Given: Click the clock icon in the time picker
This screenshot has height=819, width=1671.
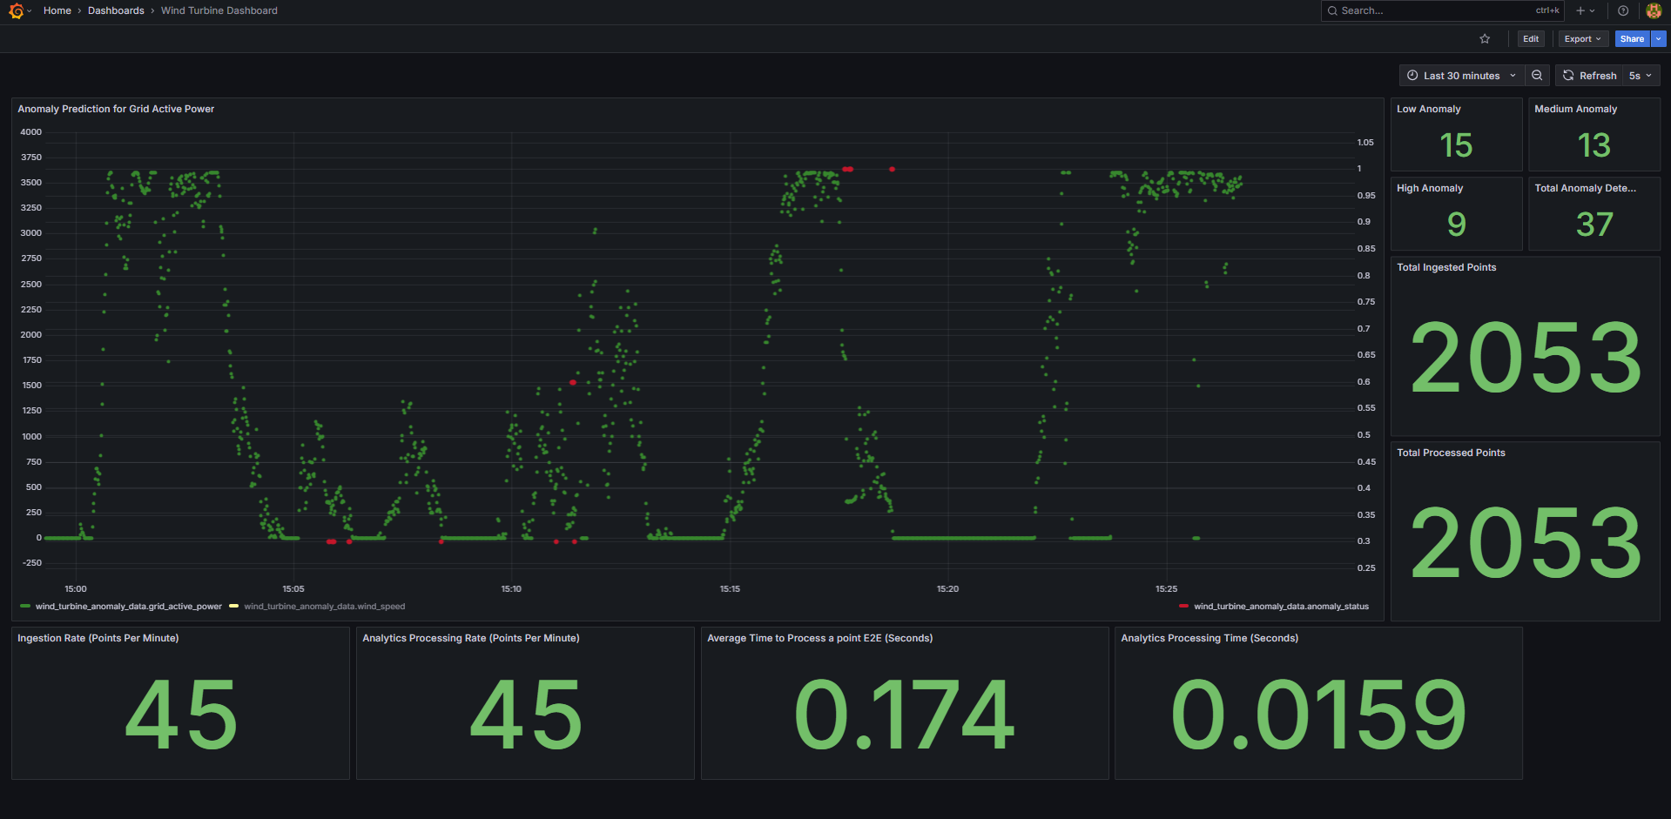Looking at the screenshot, I should pos(1413,75).
